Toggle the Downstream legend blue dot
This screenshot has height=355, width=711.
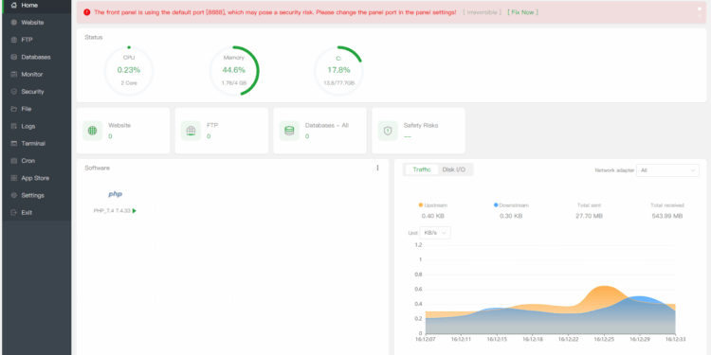(x=496, y=205)
